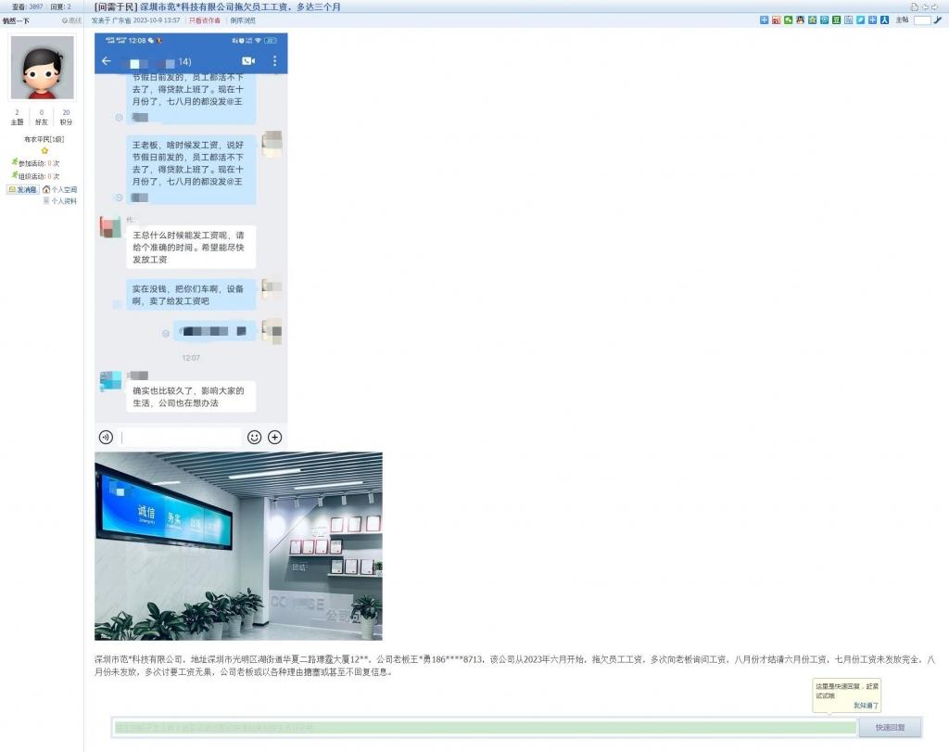Dismiss tooltip by clicking 我知道了
Screen dimensions: 949x752
[x=866, y=706]
